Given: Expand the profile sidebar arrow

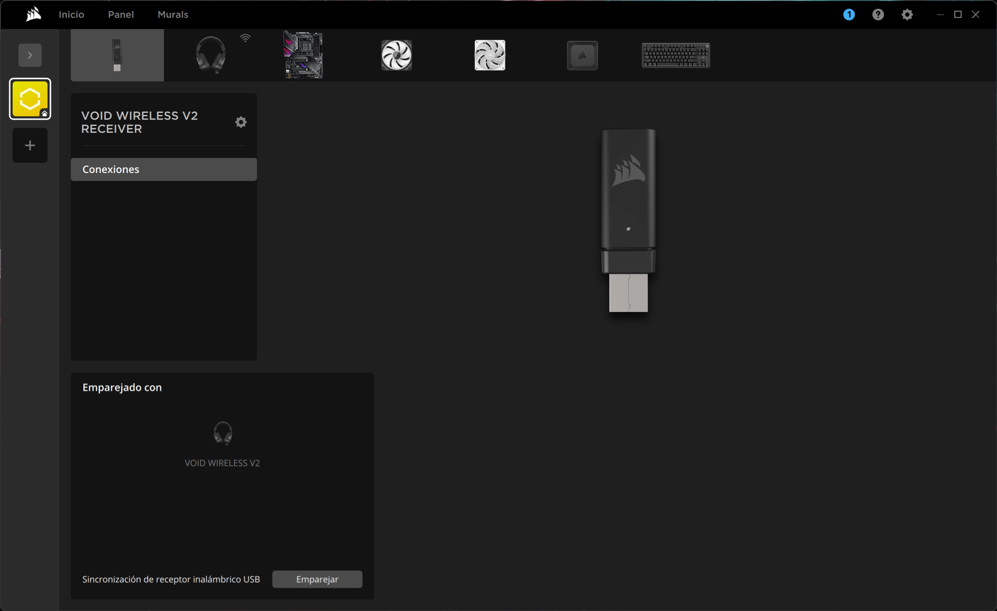Looking at the screenshot, I should 30,55.
